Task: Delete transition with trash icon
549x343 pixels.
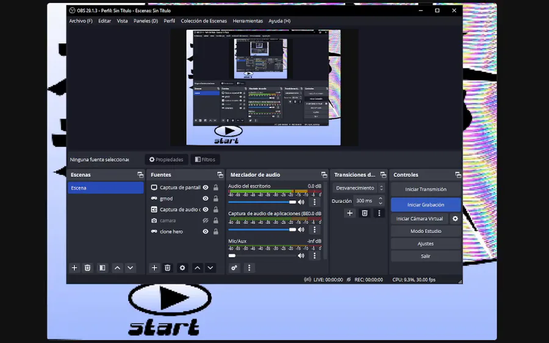Action: pos(365,213)
